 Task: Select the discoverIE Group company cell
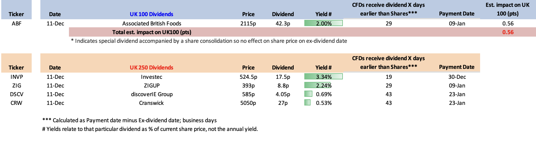pos(152,94)
